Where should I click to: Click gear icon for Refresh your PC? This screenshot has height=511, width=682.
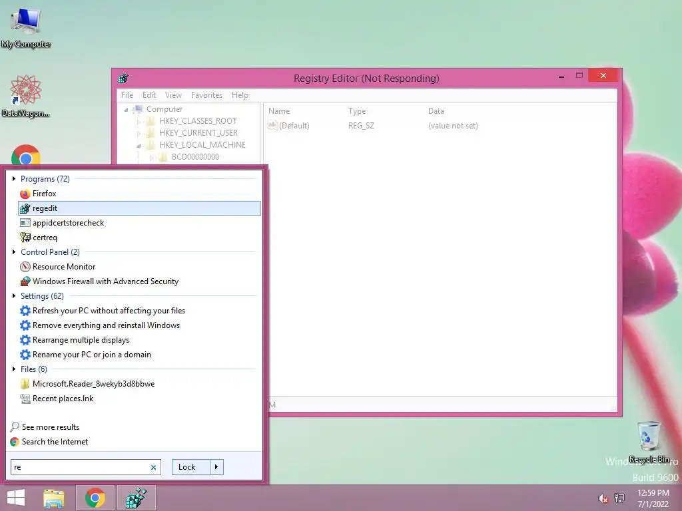pyautogui.click(x=25, y=311)
